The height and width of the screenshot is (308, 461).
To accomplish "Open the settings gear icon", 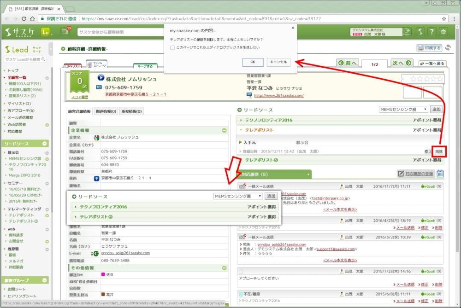I will 443,32.
